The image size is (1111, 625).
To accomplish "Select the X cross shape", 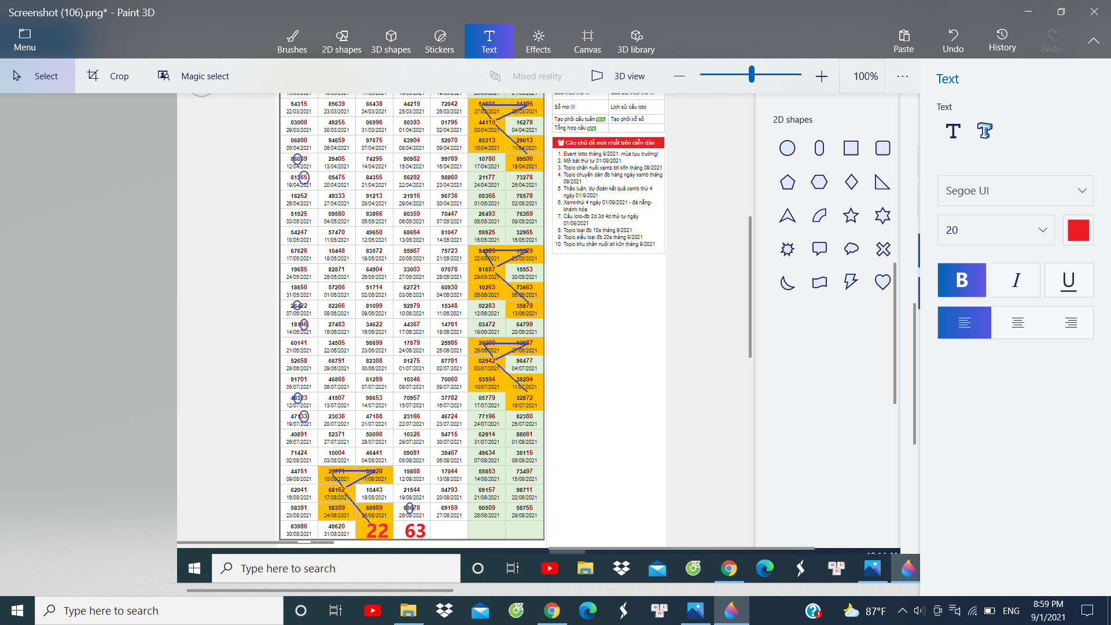I will tap(882, 249).
